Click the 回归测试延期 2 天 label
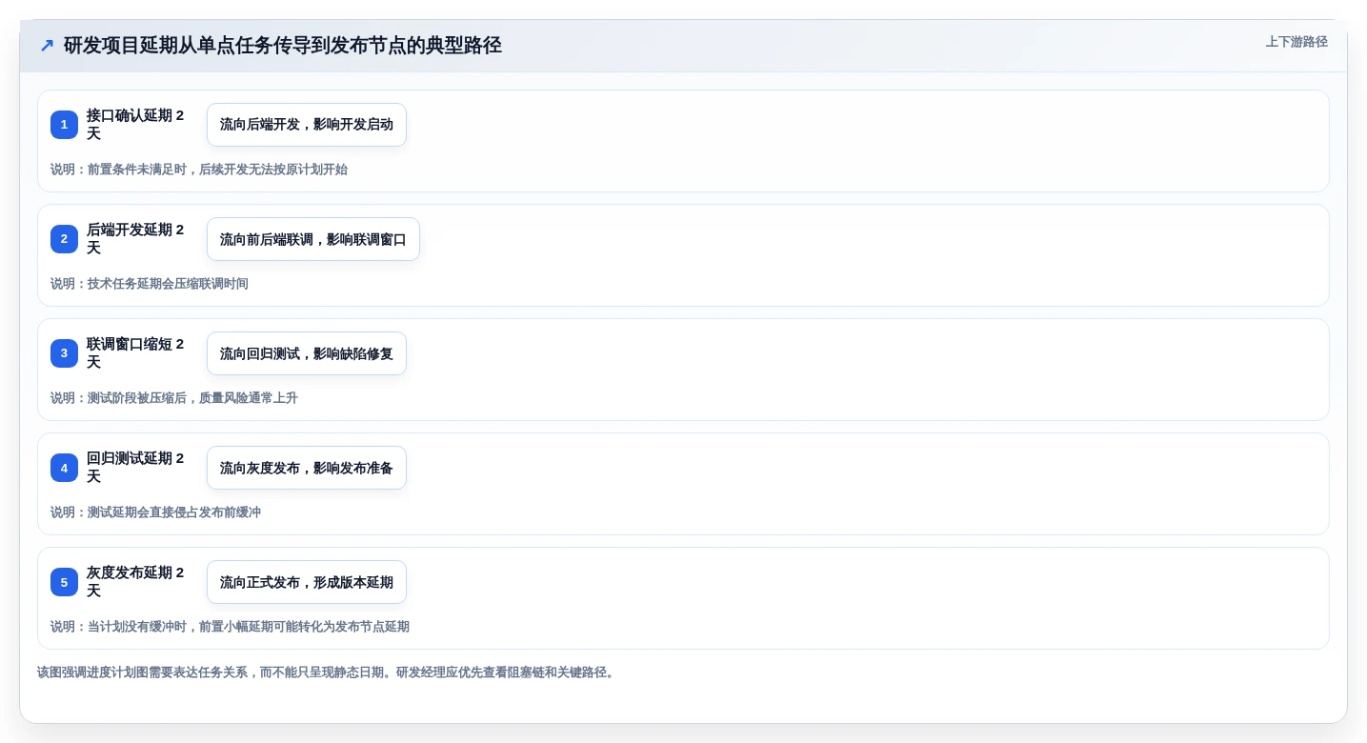Screen dimensions: 1367x743 coord(136,468)
